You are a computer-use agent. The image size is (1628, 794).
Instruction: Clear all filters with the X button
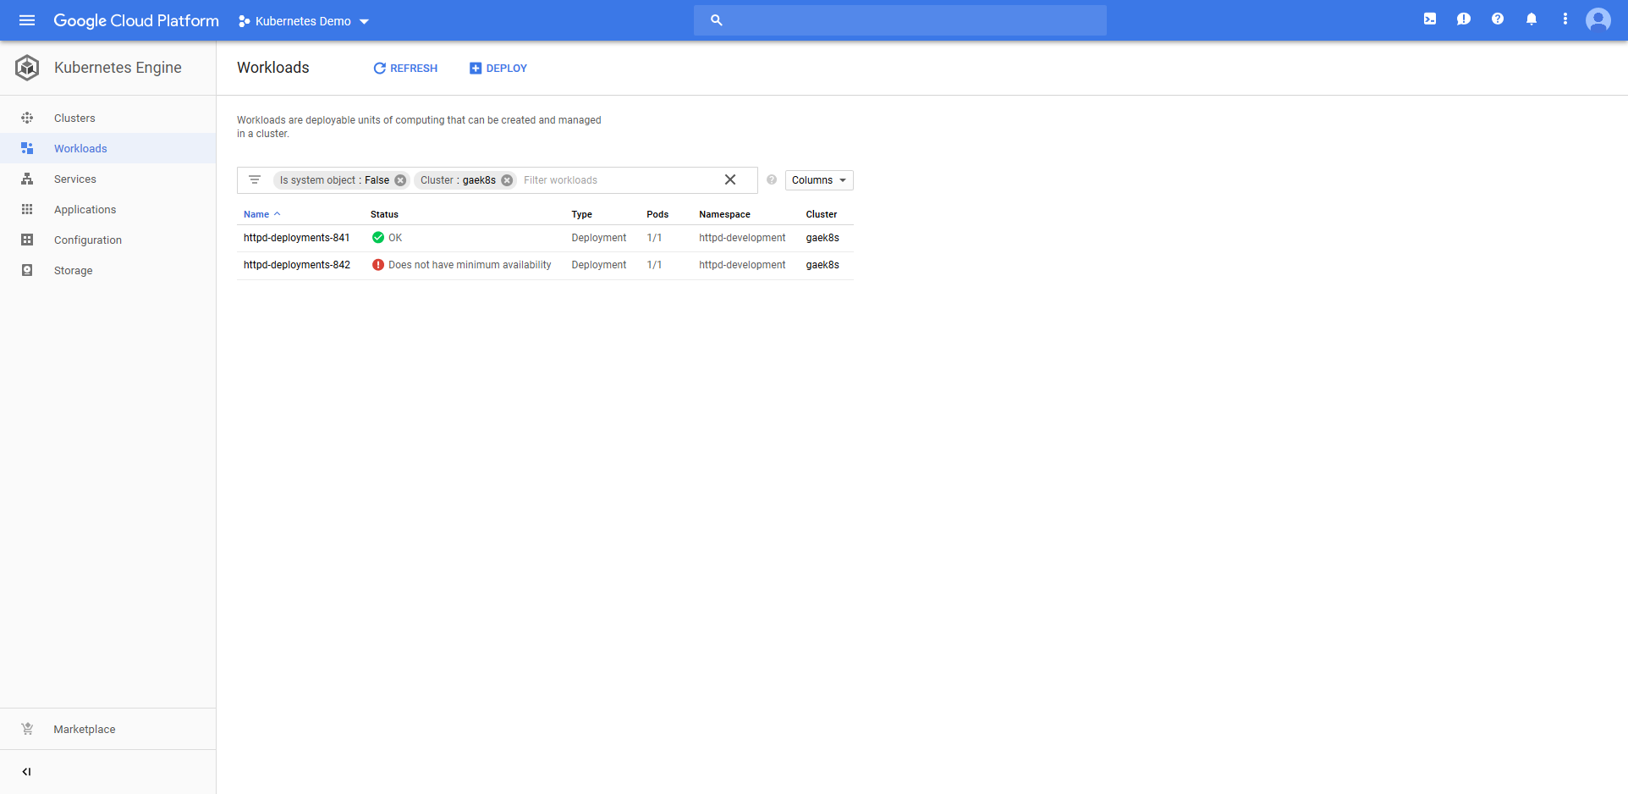(x=730, y=180)
